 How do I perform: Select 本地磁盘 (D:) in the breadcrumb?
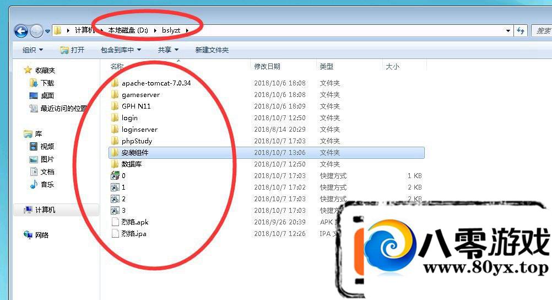point(128,30)
